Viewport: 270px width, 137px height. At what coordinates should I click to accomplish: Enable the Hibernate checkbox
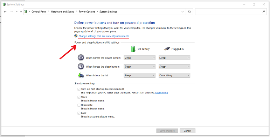[x=79, y=105]
